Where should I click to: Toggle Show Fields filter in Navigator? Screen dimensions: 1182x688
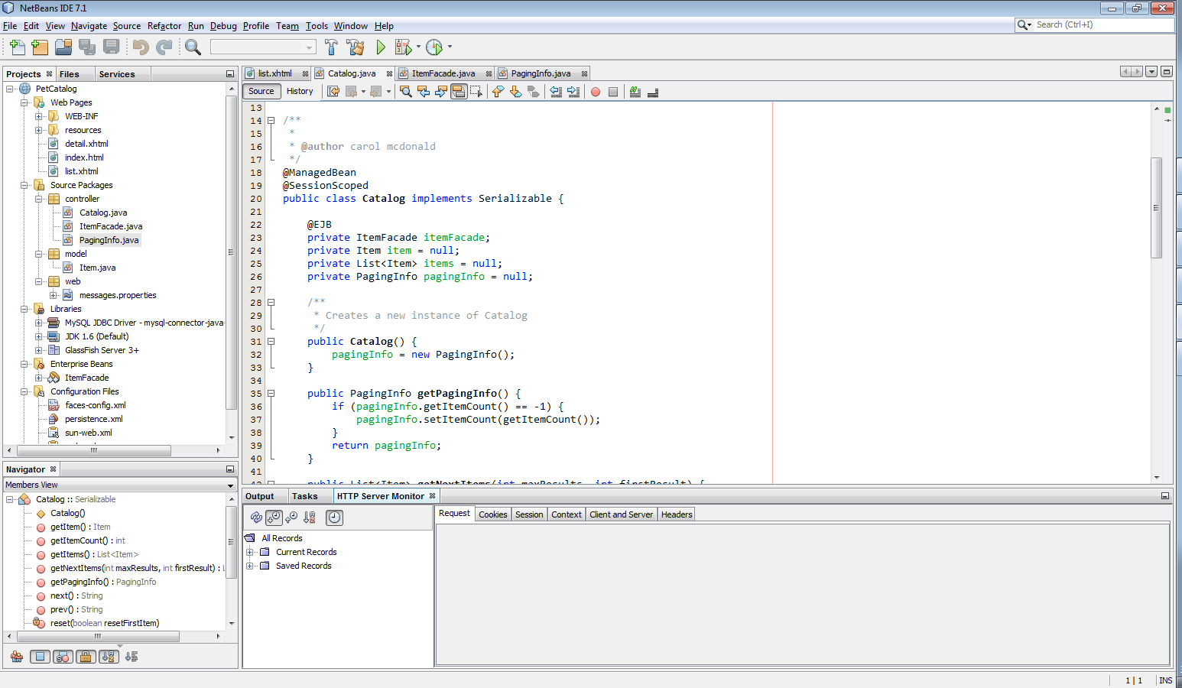41,657
